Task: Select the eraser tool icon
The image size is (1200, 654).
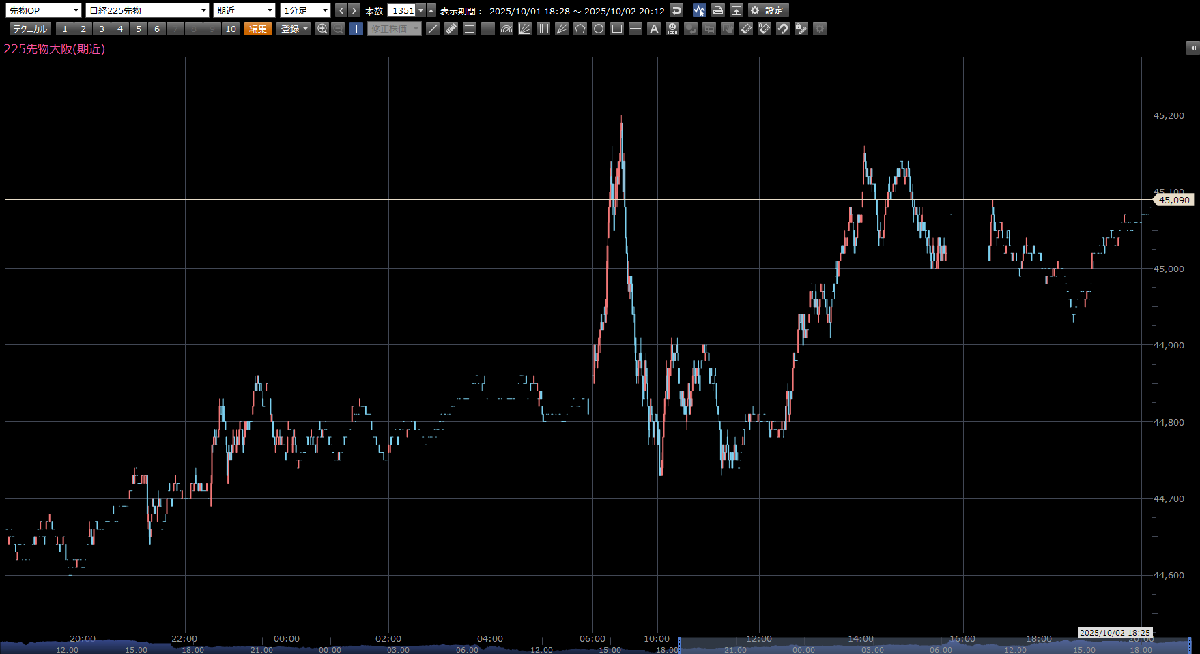Action: click(746, 29)
